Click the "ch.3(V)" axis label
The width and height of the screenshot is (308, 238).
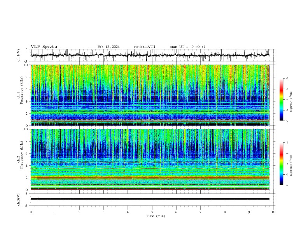[19, 199]
